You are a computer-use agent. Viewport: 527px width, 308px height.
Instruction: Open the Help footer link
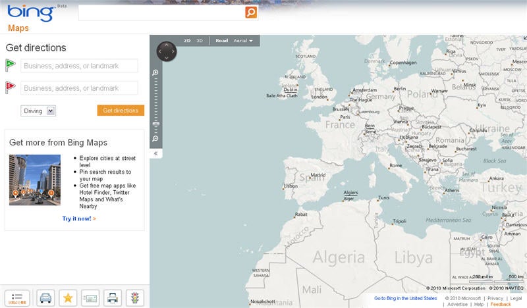[x=479, y=304]
